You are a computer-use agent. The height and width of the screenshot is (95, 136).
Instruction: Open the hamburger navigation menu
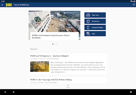coord(2,5)
